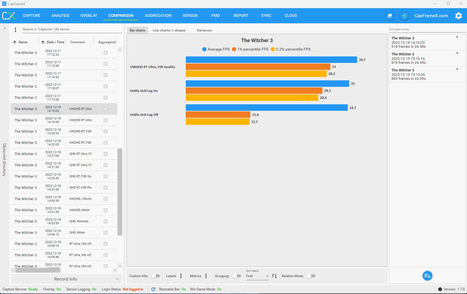Open the settings gear icon
467x294 pixels.
(x=459, y=16)
